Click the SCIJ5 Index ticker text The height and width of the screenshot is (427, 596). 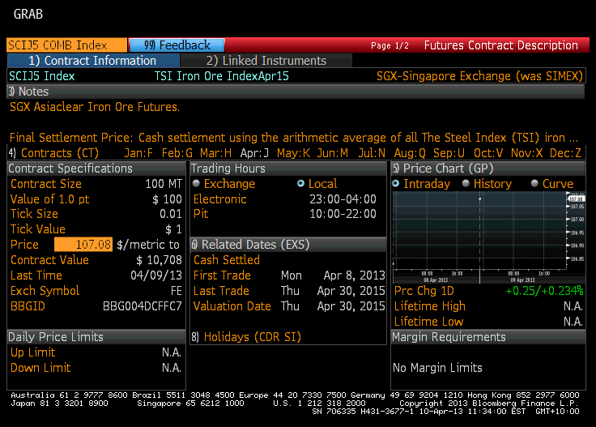tap(42, 76)
